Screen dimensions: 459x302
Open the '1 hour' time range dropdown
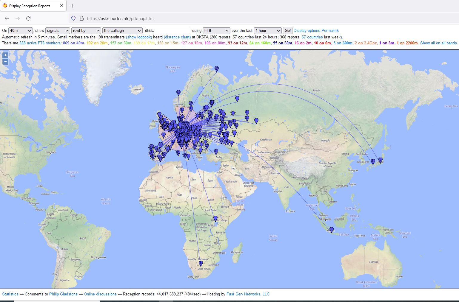pos(267,31)
